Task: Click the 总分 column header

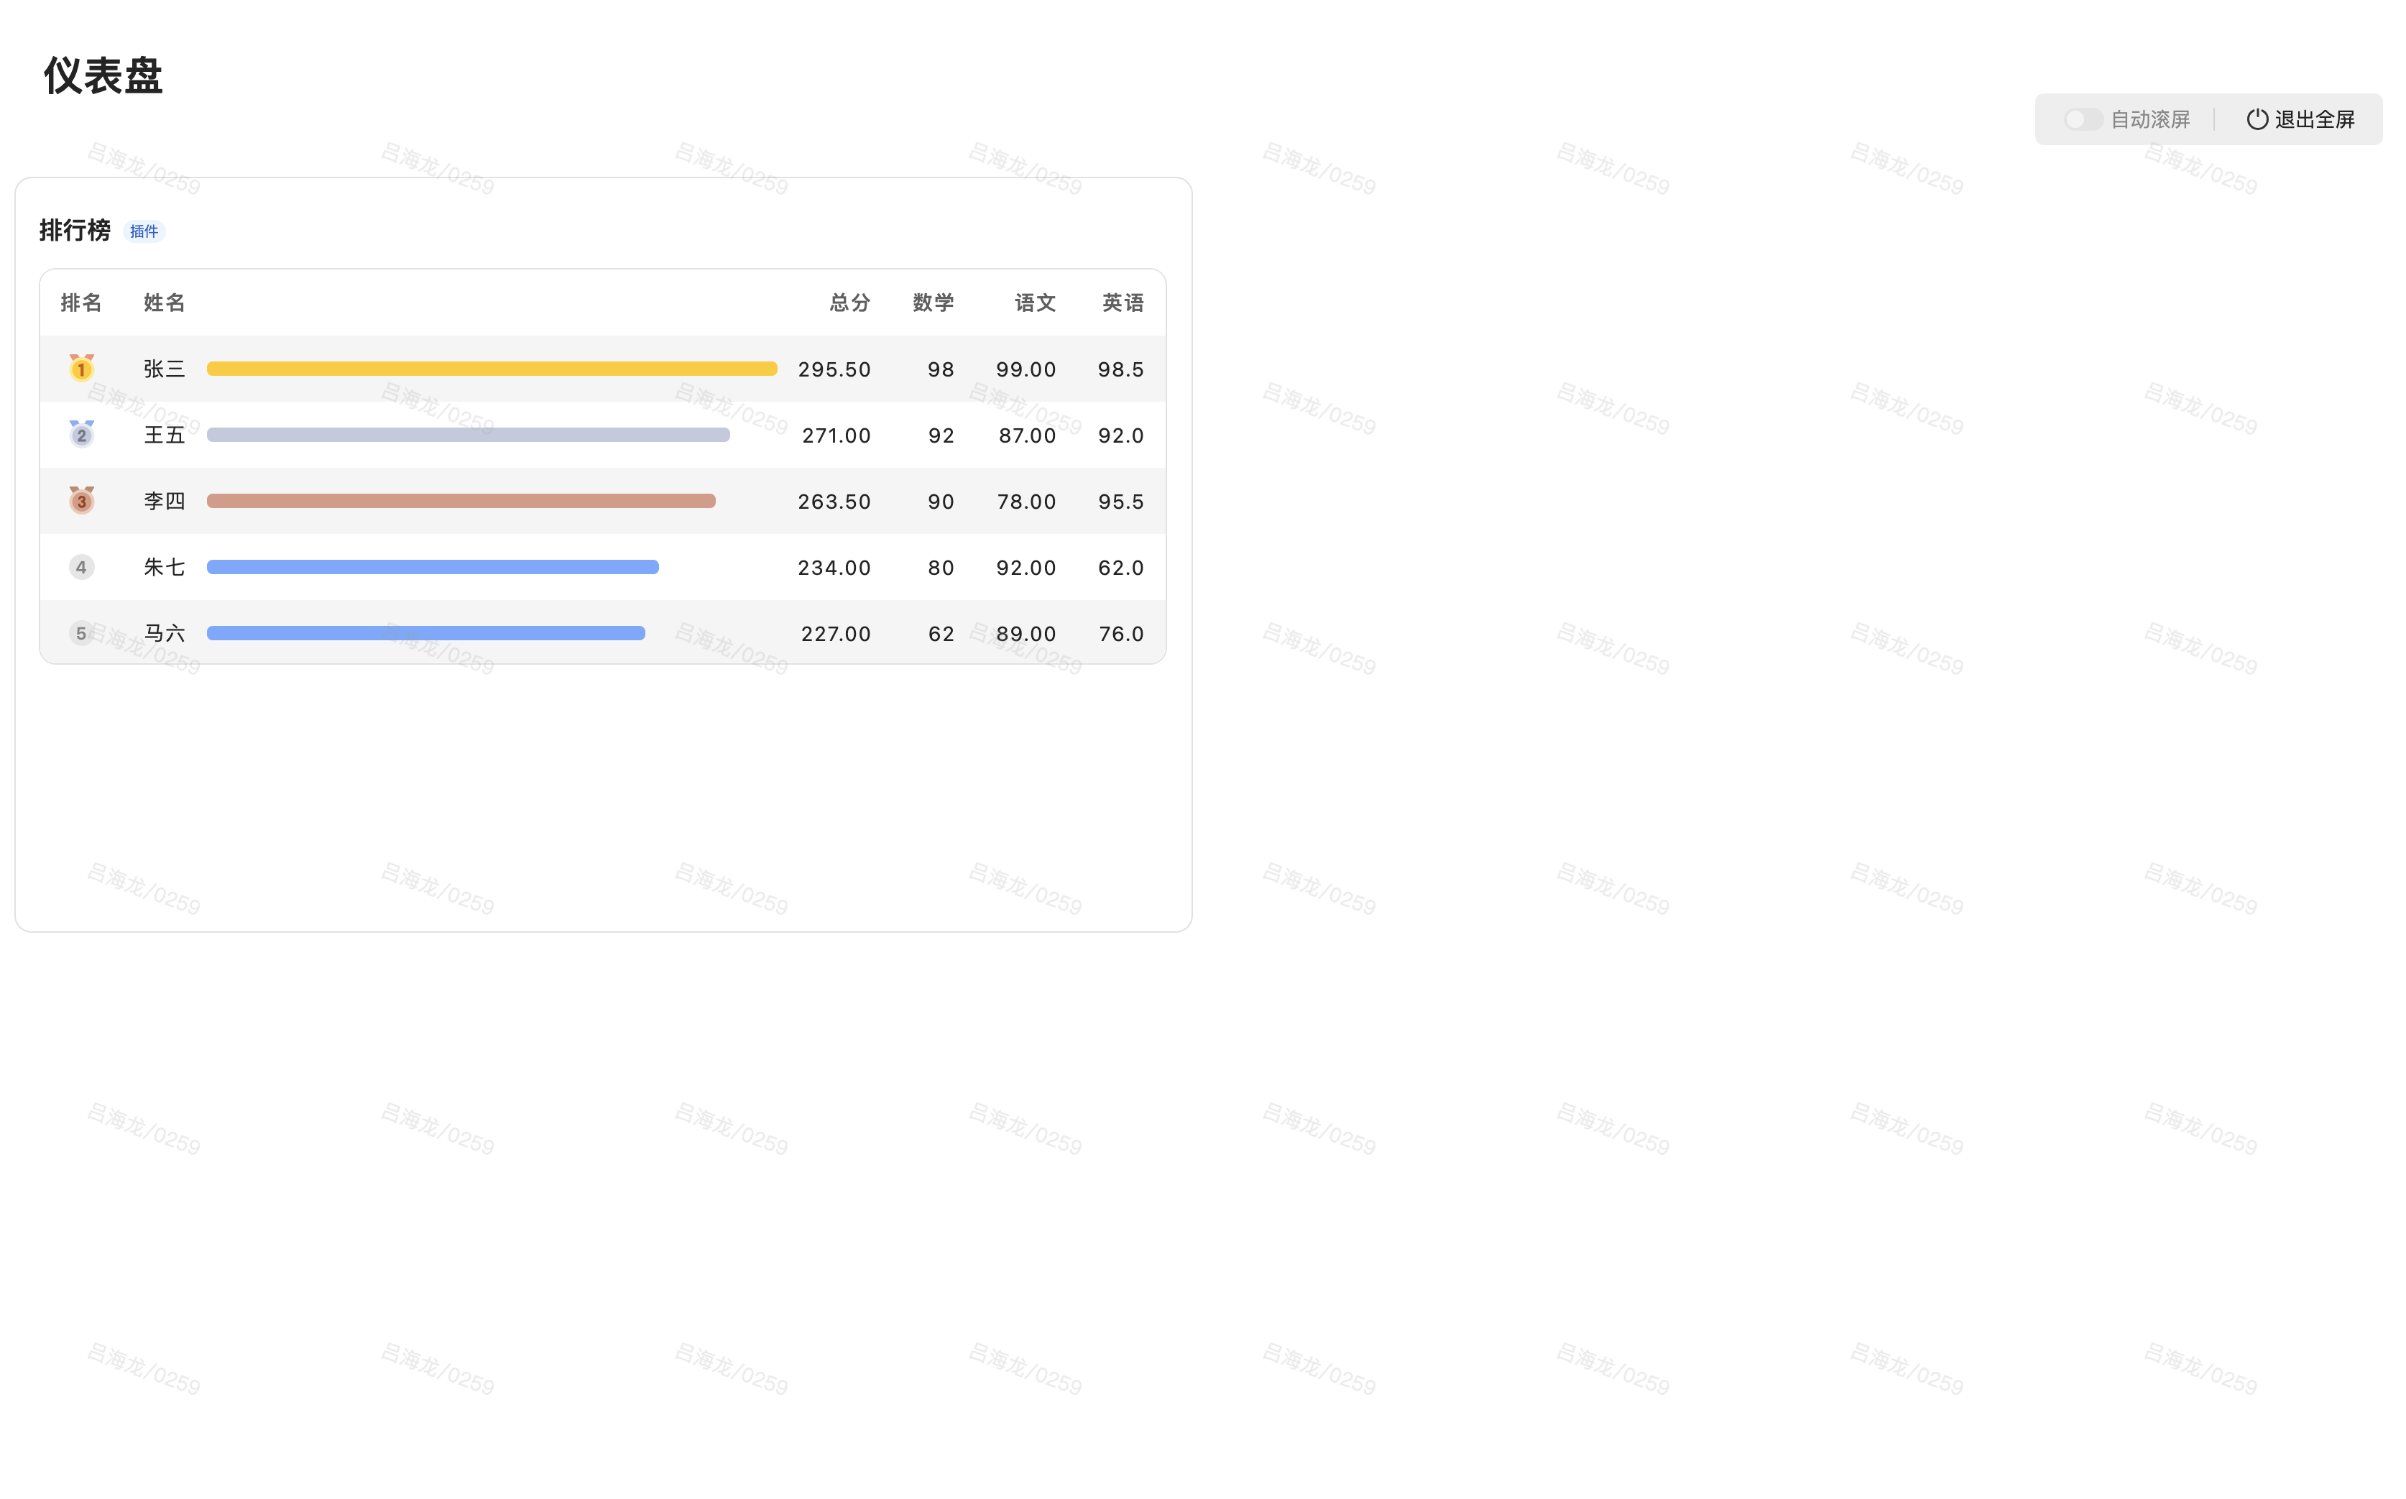Action: 849,303
